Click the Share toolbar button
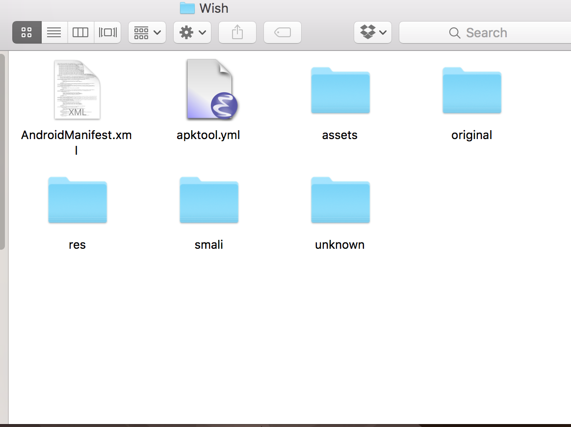The width and height of the screenshot is (571, 427). pos(237,32)
